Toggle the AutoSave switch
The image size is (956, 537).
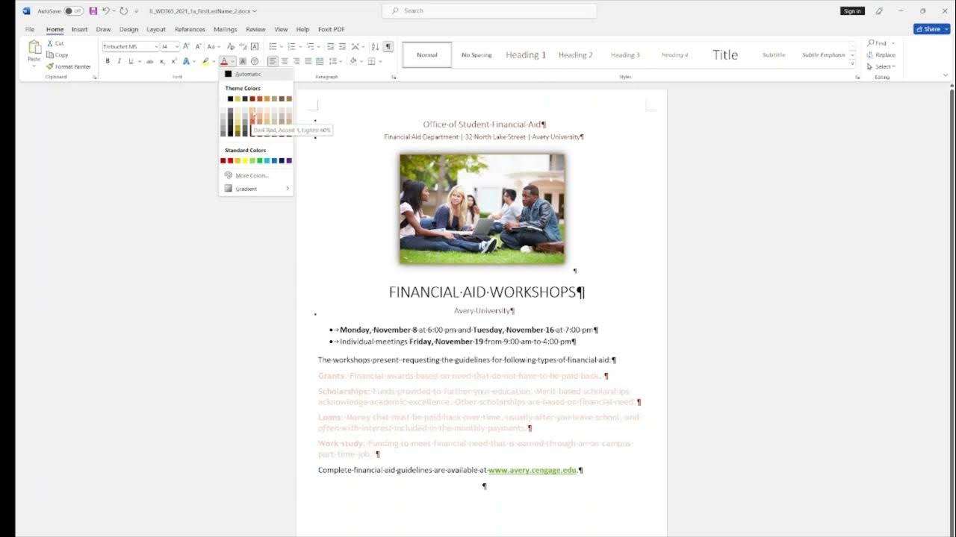click(73, 10)
